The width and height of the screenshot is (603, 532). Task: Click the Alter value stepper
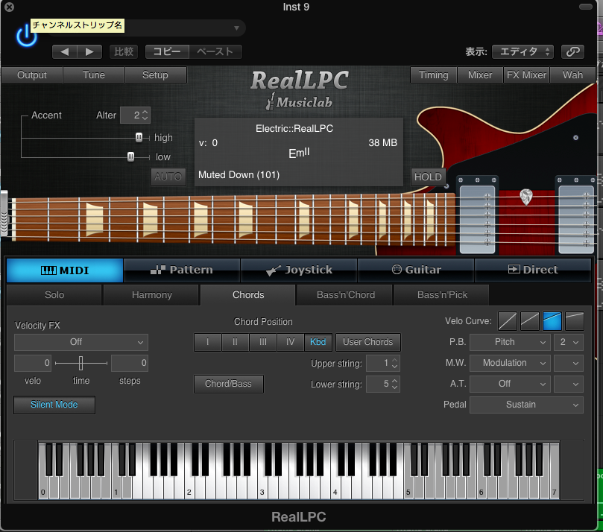point(145,115)
